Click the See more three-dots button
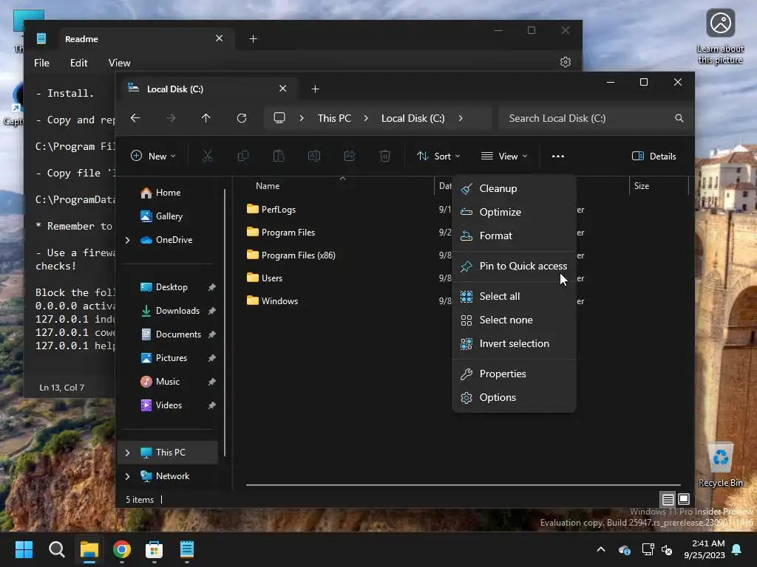 pyautogui.click(x=558, y=157)
